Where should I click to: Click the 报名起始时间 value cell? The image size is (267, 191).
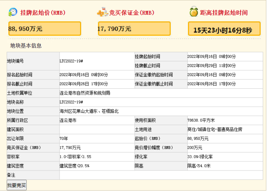(97, 75)
